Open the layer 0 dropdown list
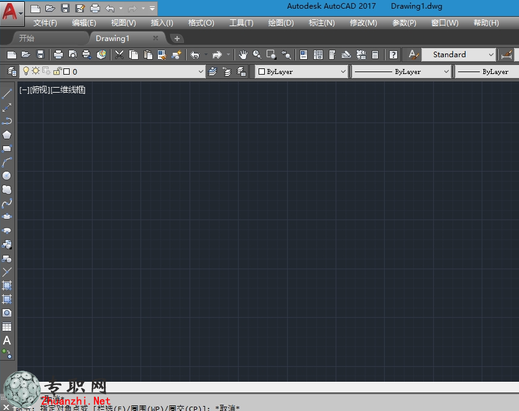This screenshot has height=411, width=519. (x=200, y=72)
